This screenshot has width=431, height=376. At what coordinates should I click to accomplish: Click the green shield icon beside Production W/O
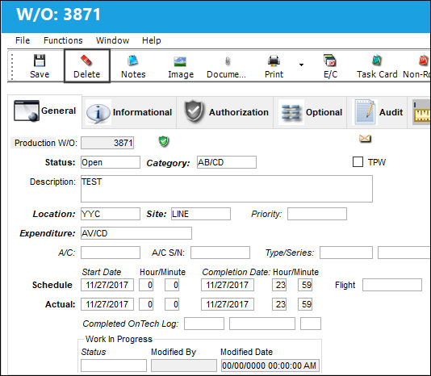click(164, 141)
